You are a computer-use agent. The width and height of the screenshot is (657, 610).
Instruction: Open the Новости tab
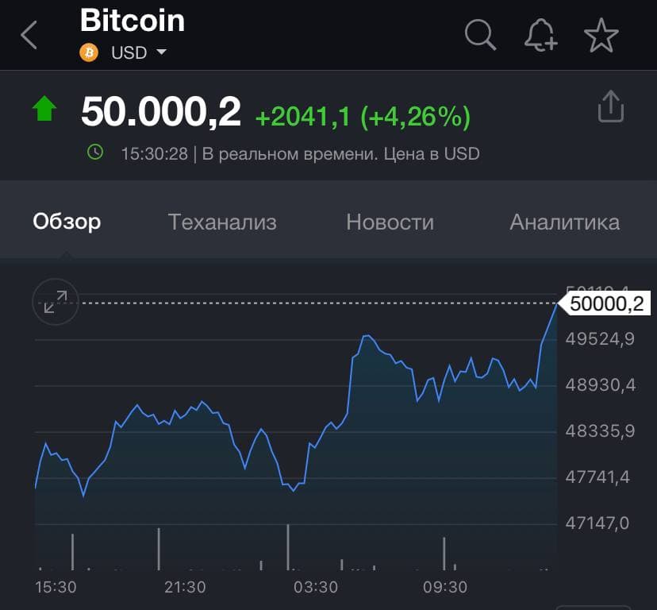pyautogui.click(x=389, y=222)
